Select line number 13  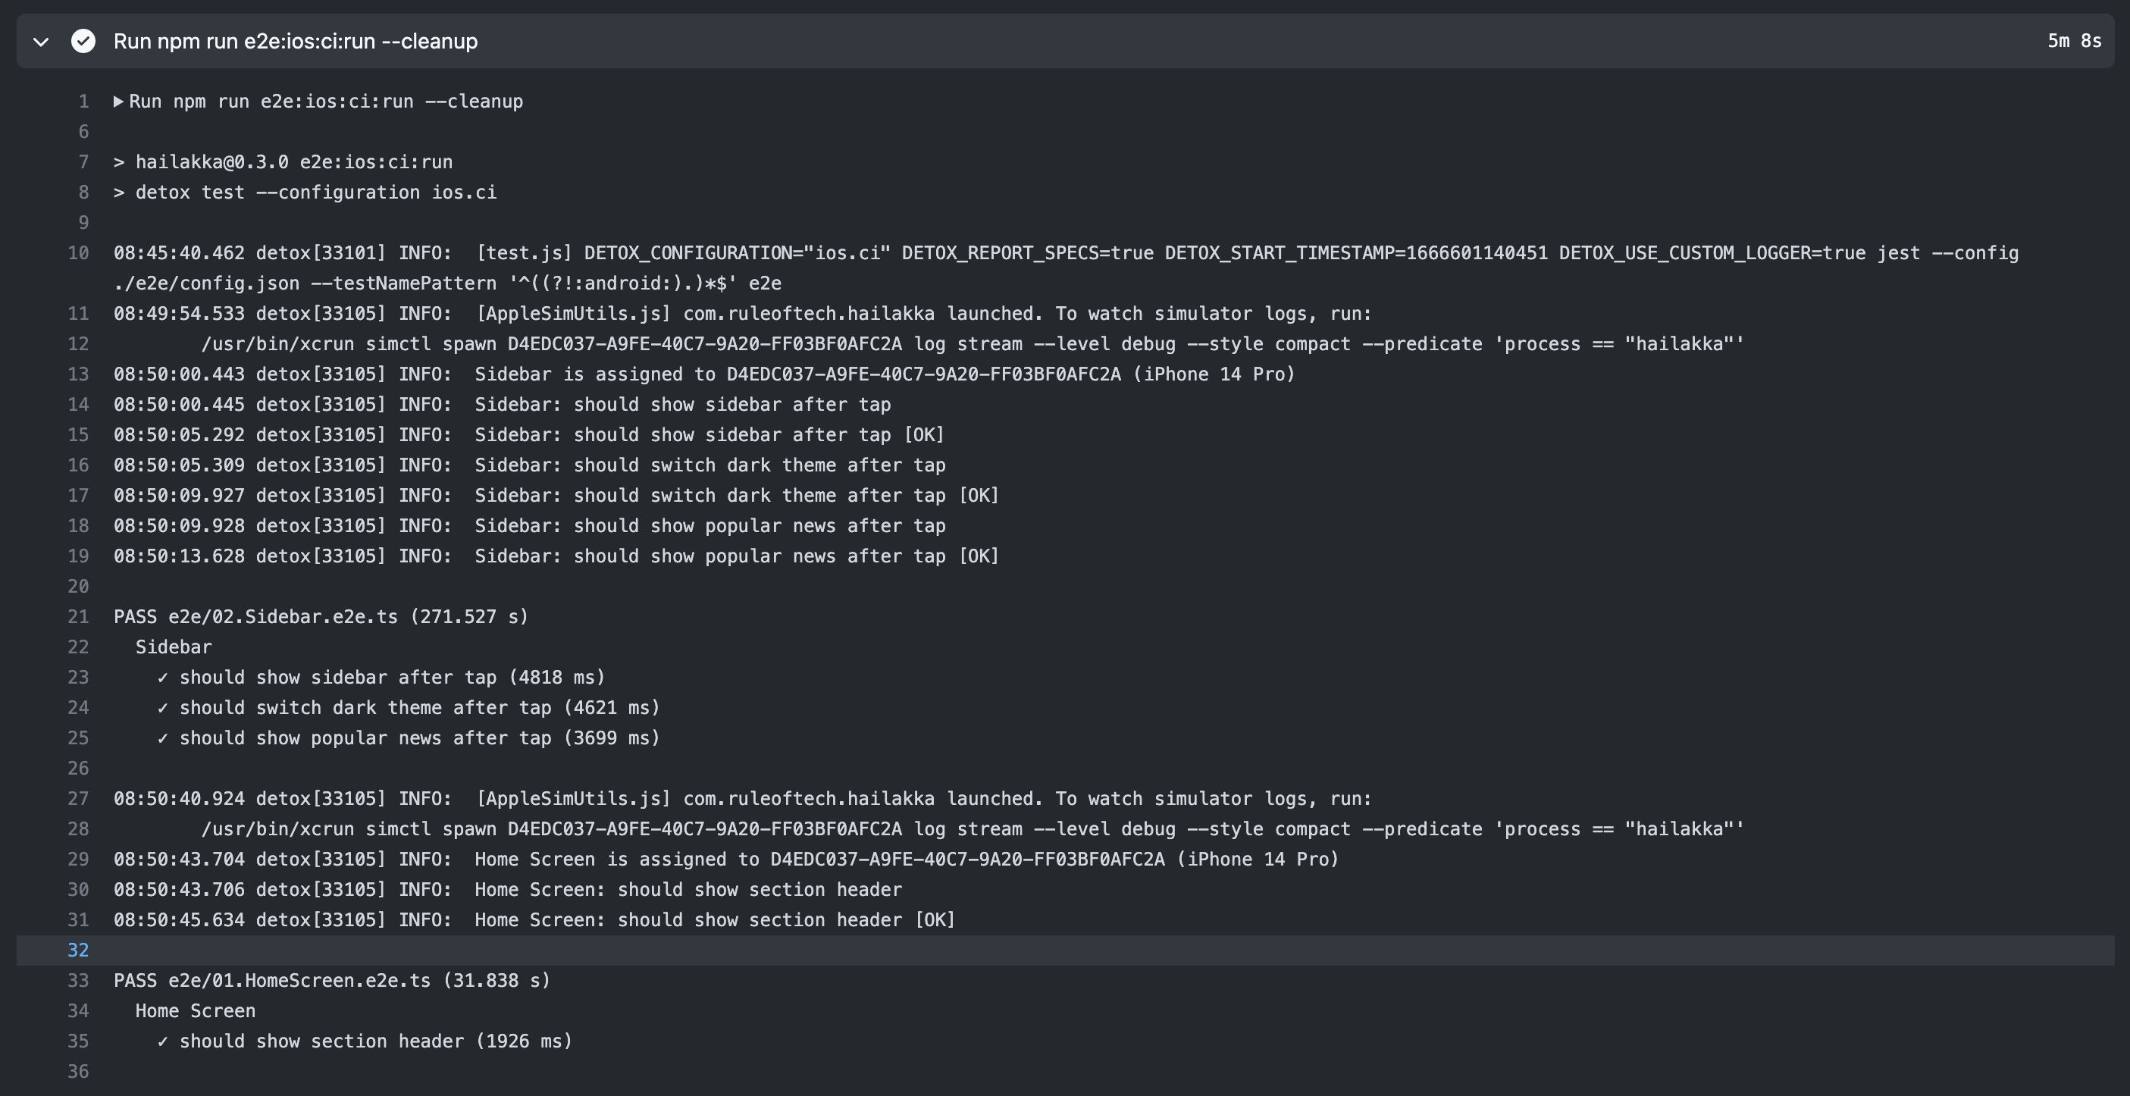pyautogui.click(x=78, y=374)
